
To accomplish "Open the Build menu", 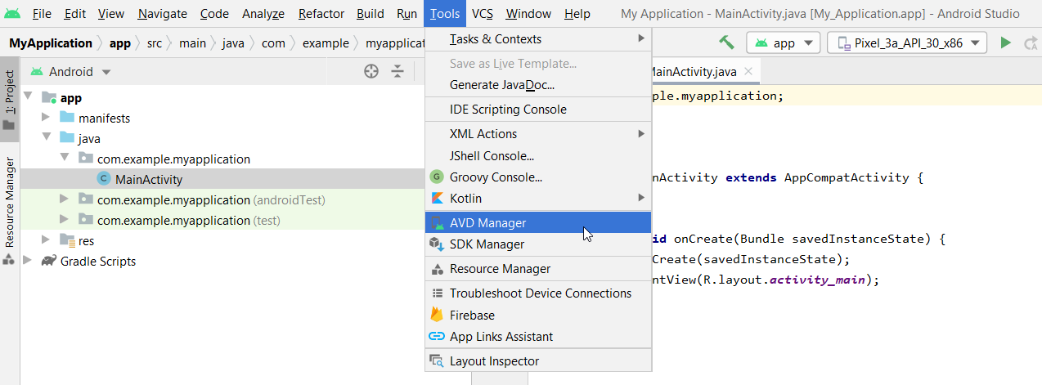I will click(x=371, y=14).
